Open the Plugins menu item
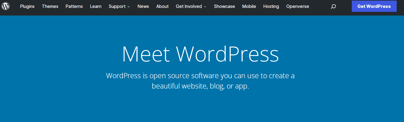Viewport: 404px width, 122px height. click(27, 6)
